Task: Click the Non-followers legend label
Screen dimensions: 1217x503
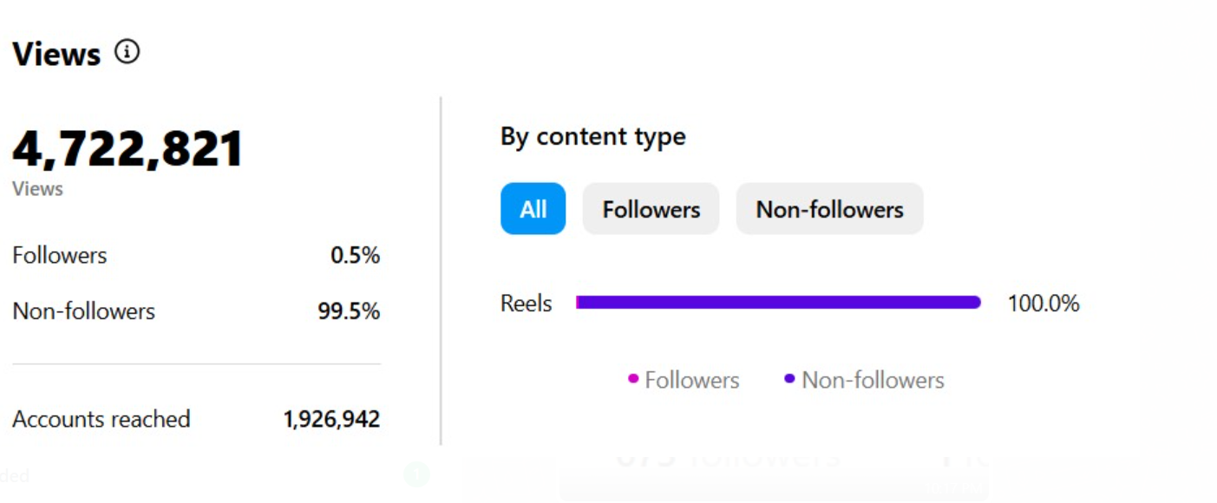Action: 873,380
